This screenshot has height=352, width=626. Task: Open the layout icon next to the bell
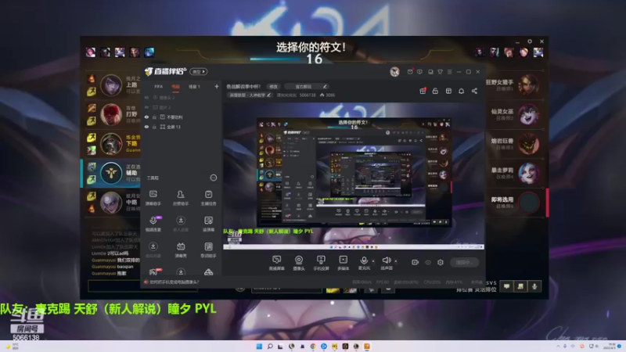coord(448,91)
